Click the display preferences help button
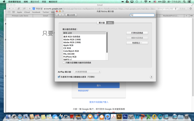The image size is (194, 121). (x=151, y=77)
